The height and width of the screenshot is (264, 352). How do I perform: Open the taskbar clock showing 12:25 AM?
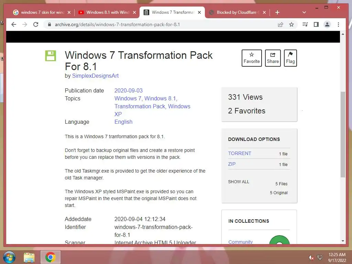[337, 257]
